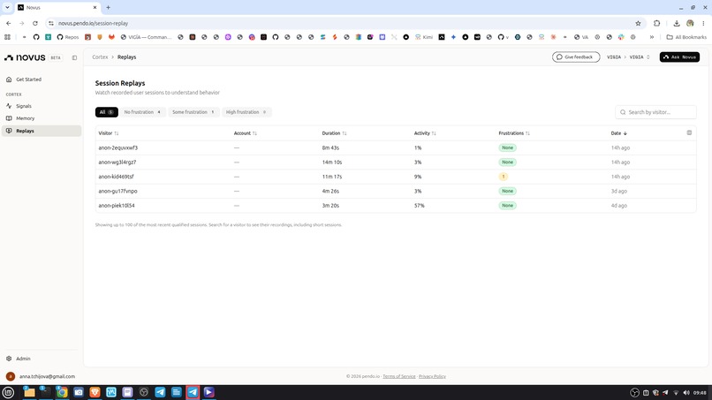The height and width of the screenshot is (400, 712).
Task: Sort table by Duration column
Action: tap(334, 133)
